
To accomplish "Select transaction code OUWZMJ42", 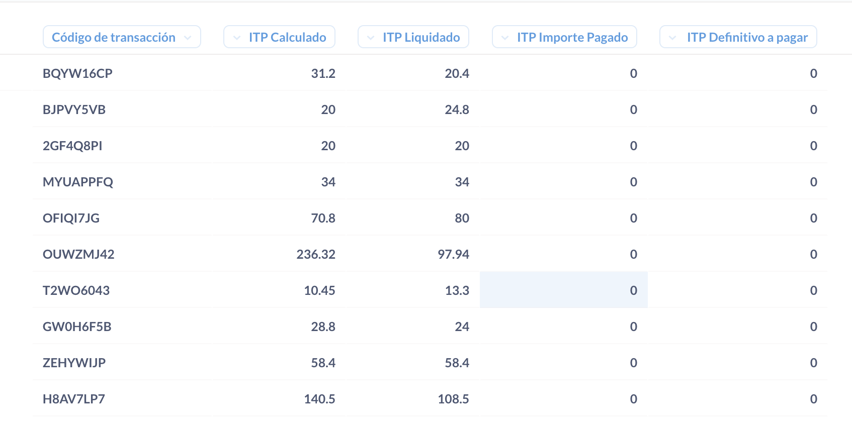I will coord(78,254).
